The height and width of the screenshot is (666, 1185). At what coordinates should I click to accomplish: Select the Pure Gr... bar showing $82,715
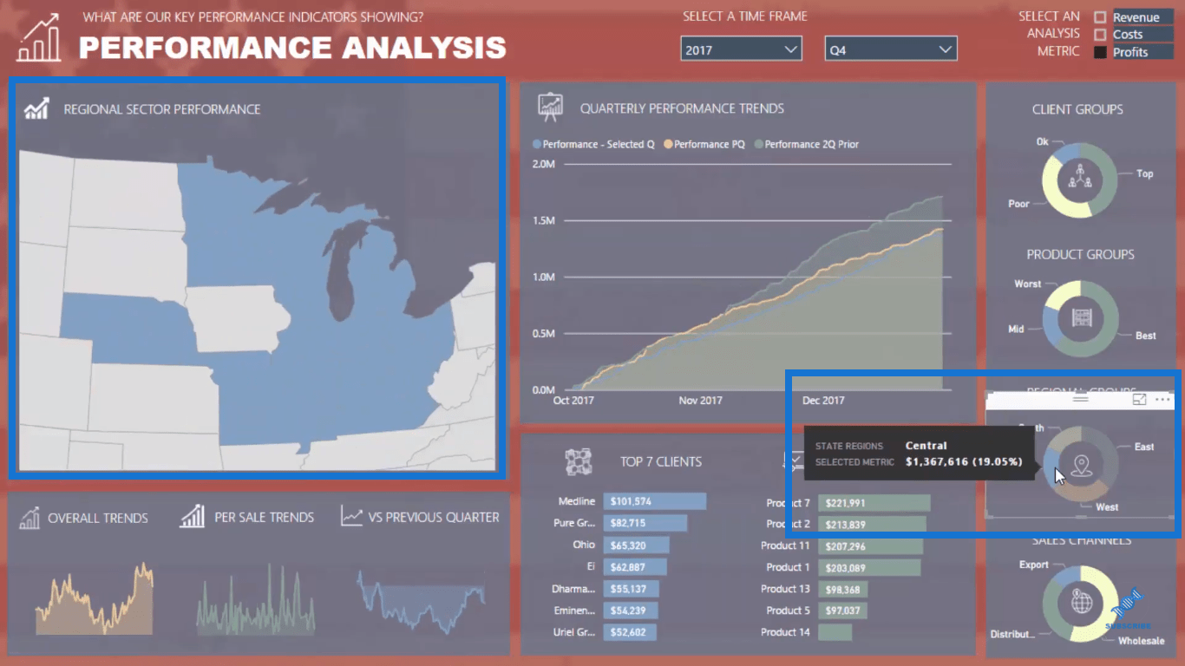645,523
